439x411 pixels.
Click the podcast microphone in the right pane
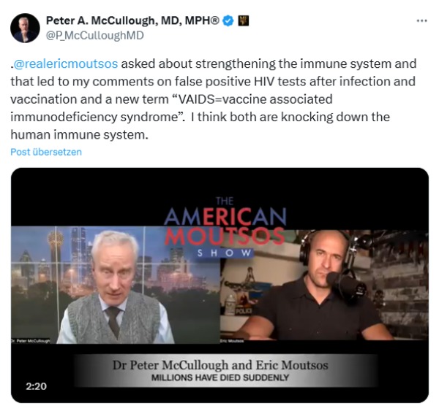[346, 283]
